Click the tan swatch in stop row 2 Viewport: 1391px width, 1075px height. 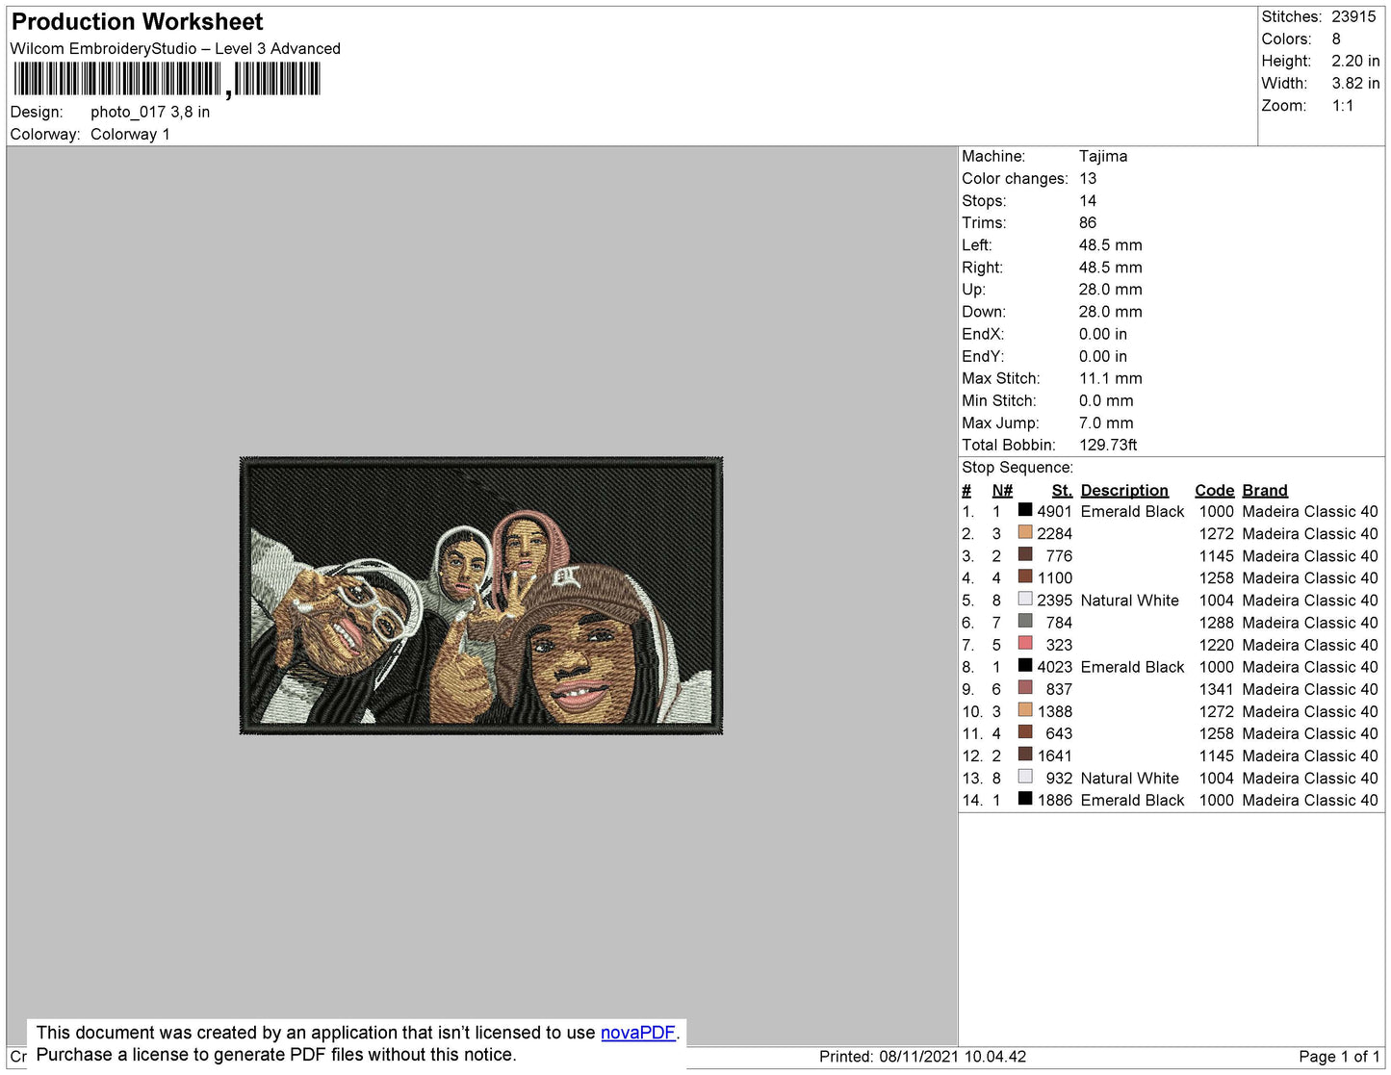(1025, 532)
